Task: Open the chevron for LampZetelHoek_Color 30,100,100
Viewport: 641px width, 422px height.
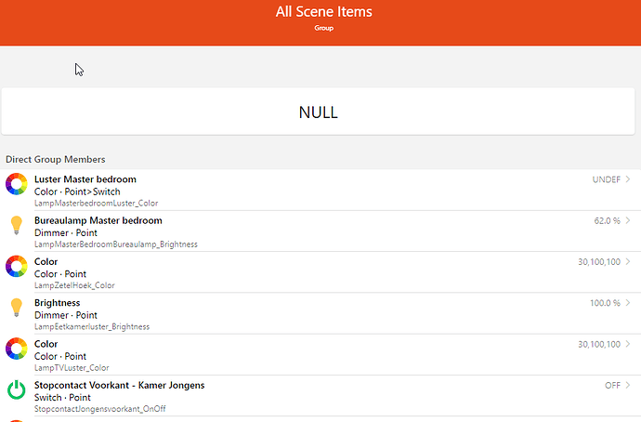Action: coord(628,262)
